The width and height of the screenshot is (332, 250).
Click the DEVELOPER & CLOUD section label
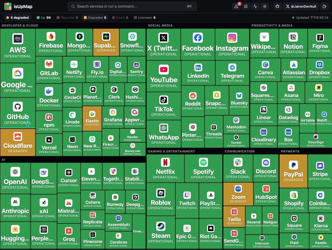20,25
